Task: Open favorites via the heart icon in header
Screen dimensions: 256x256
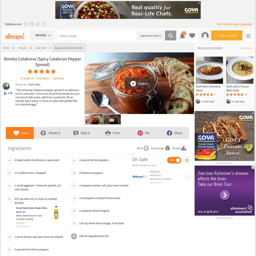Action: pyautogui.click(x=192, y=35)
